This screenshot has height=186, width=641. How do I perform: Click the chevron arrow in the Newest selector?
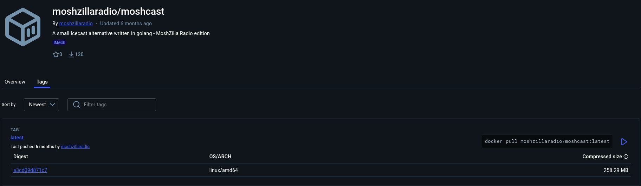point(52,105)
